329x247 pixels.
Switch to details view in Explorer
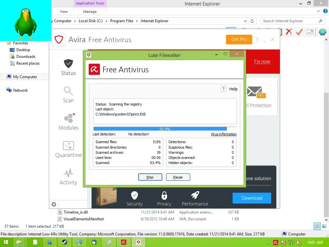[x=317, y=226]
